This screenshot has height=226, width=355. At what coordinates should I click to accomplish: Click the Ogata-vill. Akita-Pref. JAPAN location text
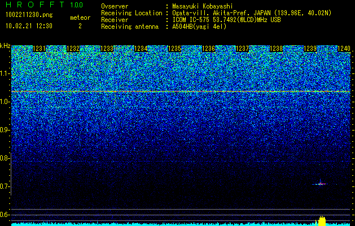[x=252, y=13]
